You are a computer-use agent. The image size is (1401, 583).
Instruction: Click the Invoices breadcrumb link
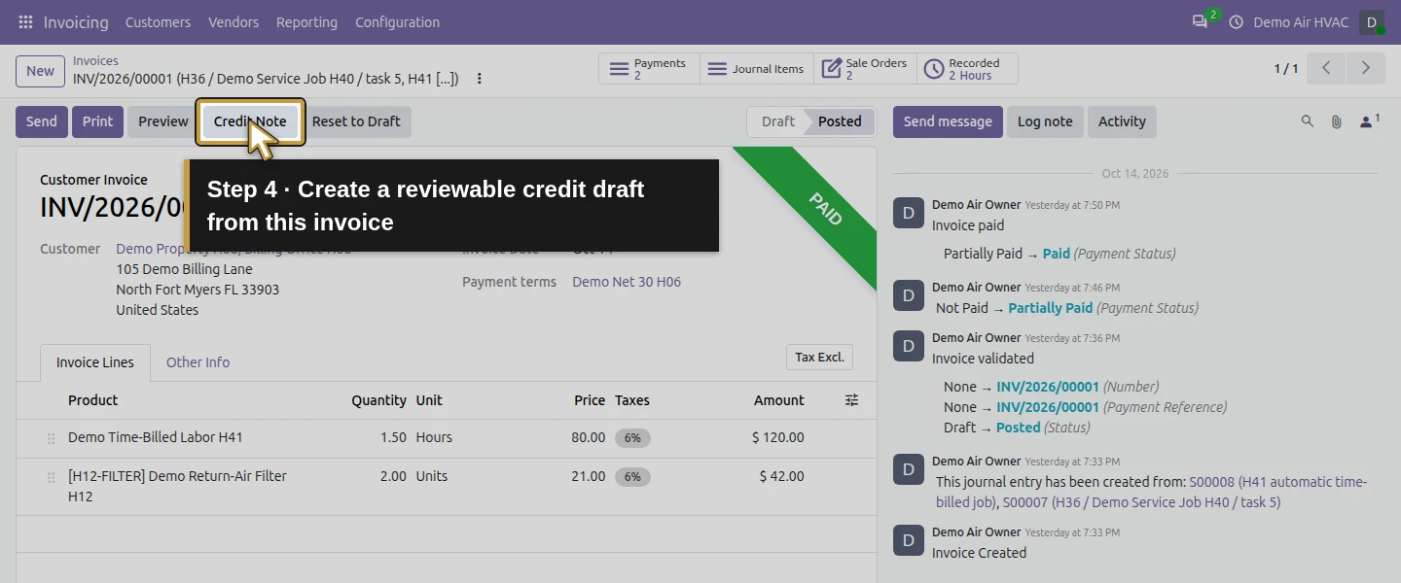[x=95, y=61]
